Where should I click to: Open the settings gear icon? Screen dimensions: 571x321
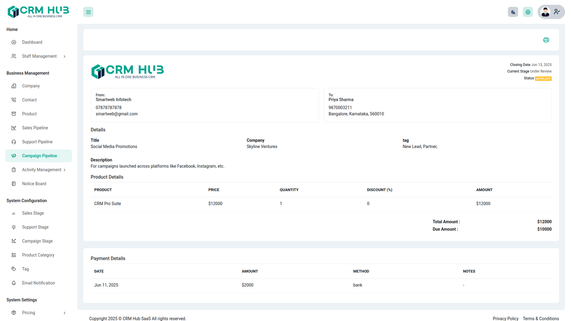(527, 12)
